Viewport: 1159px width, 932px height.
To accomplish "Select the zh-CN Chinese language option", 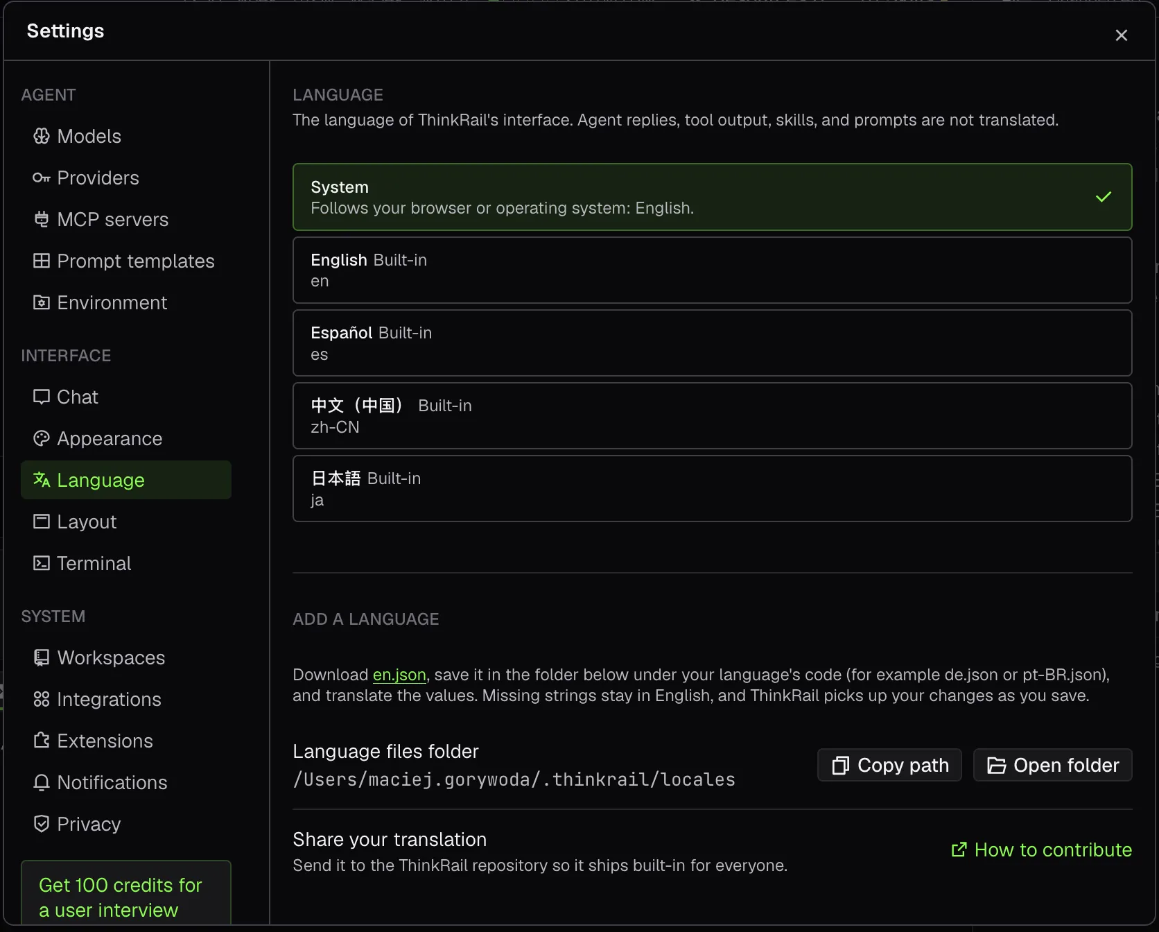I will (712, 415).
